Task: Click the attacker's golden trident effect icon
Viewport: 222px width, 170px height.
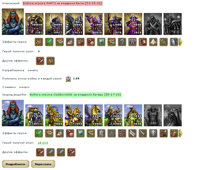Action: [x=164, y=42]
